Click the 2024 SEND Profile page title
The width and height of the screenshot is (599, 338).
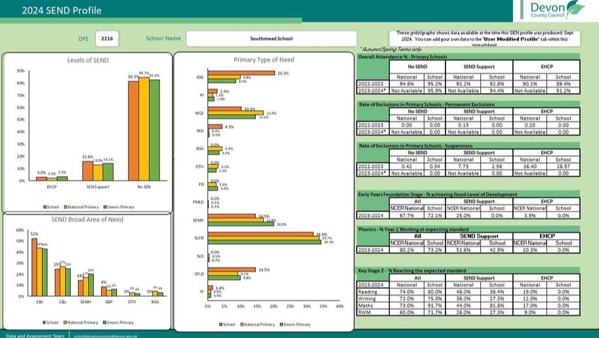click(52, 10)
